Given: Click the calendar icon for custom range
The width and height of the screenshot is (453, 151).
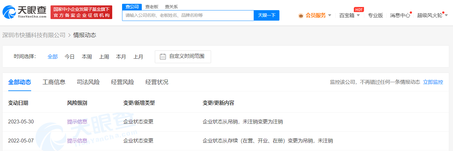Looking at the screenshot, I should pos(163,57).
